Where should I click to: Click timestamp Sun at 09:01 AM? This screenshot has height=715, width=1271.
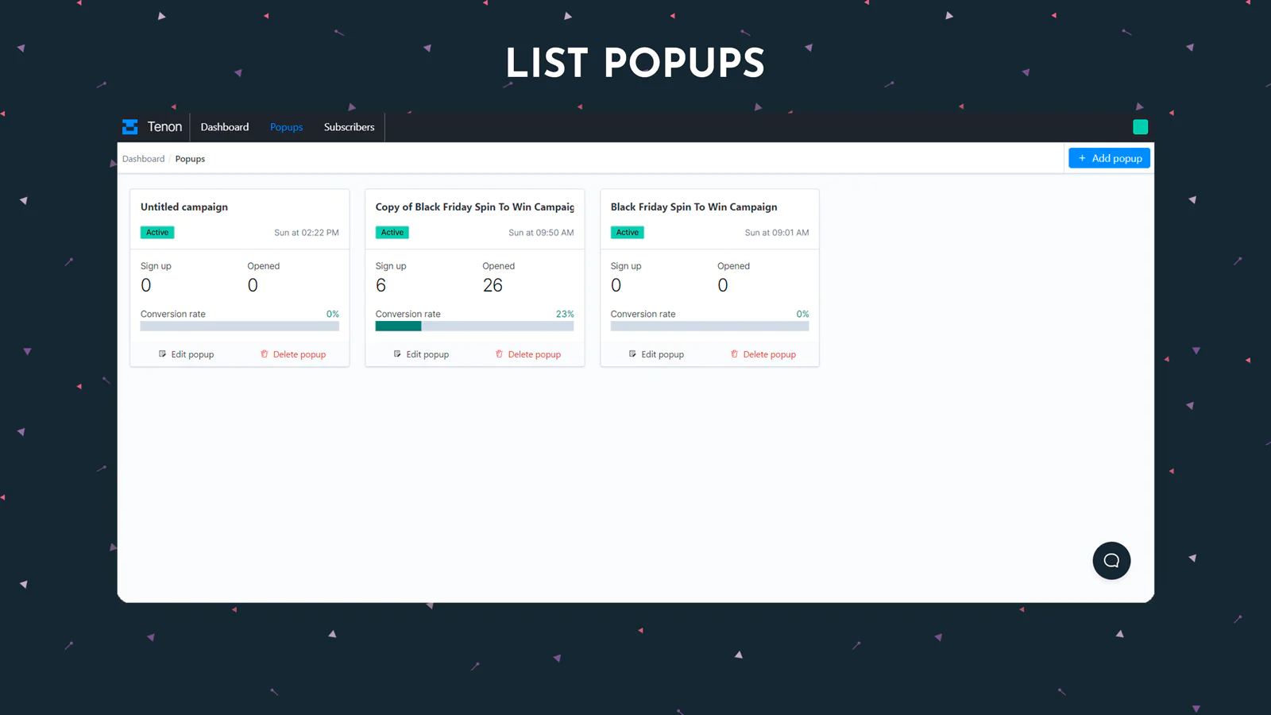tap(777, 233)
